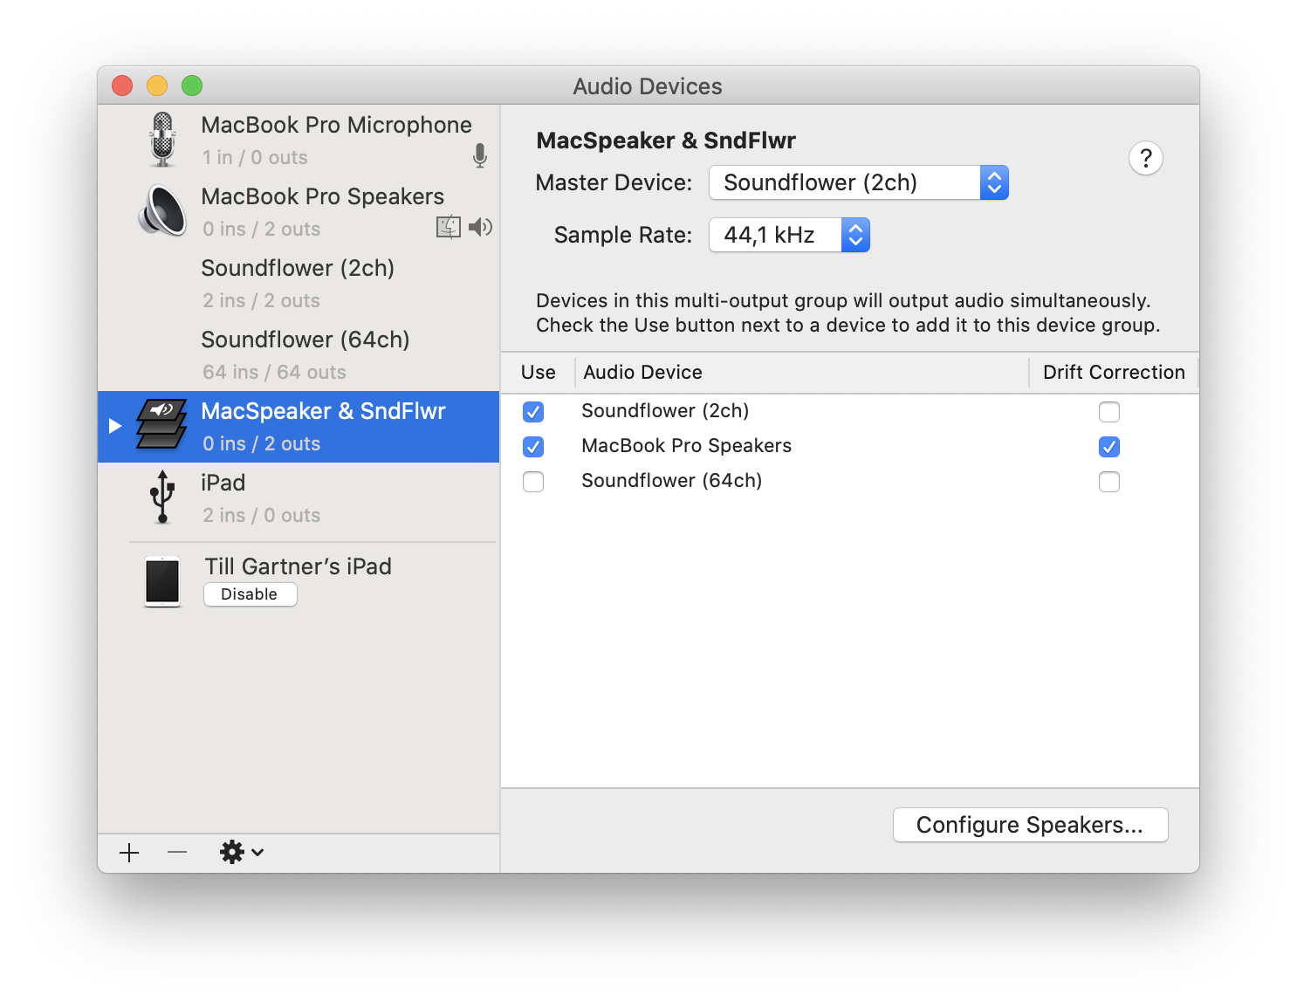Uncheck Use for Soundflower (2ch)

pos(533,412)
